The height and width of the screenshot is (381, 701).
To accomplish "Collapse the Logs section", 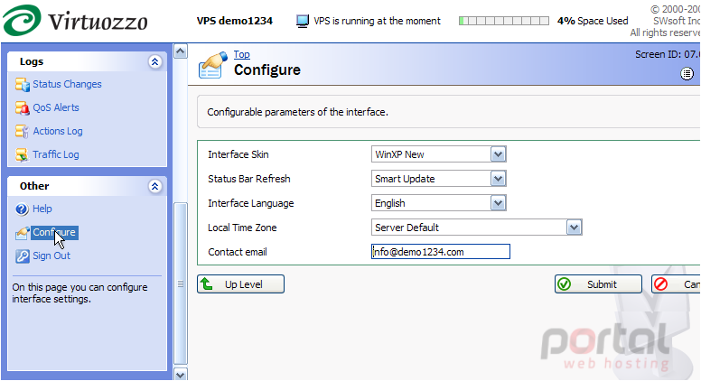I will pos(154,61).
